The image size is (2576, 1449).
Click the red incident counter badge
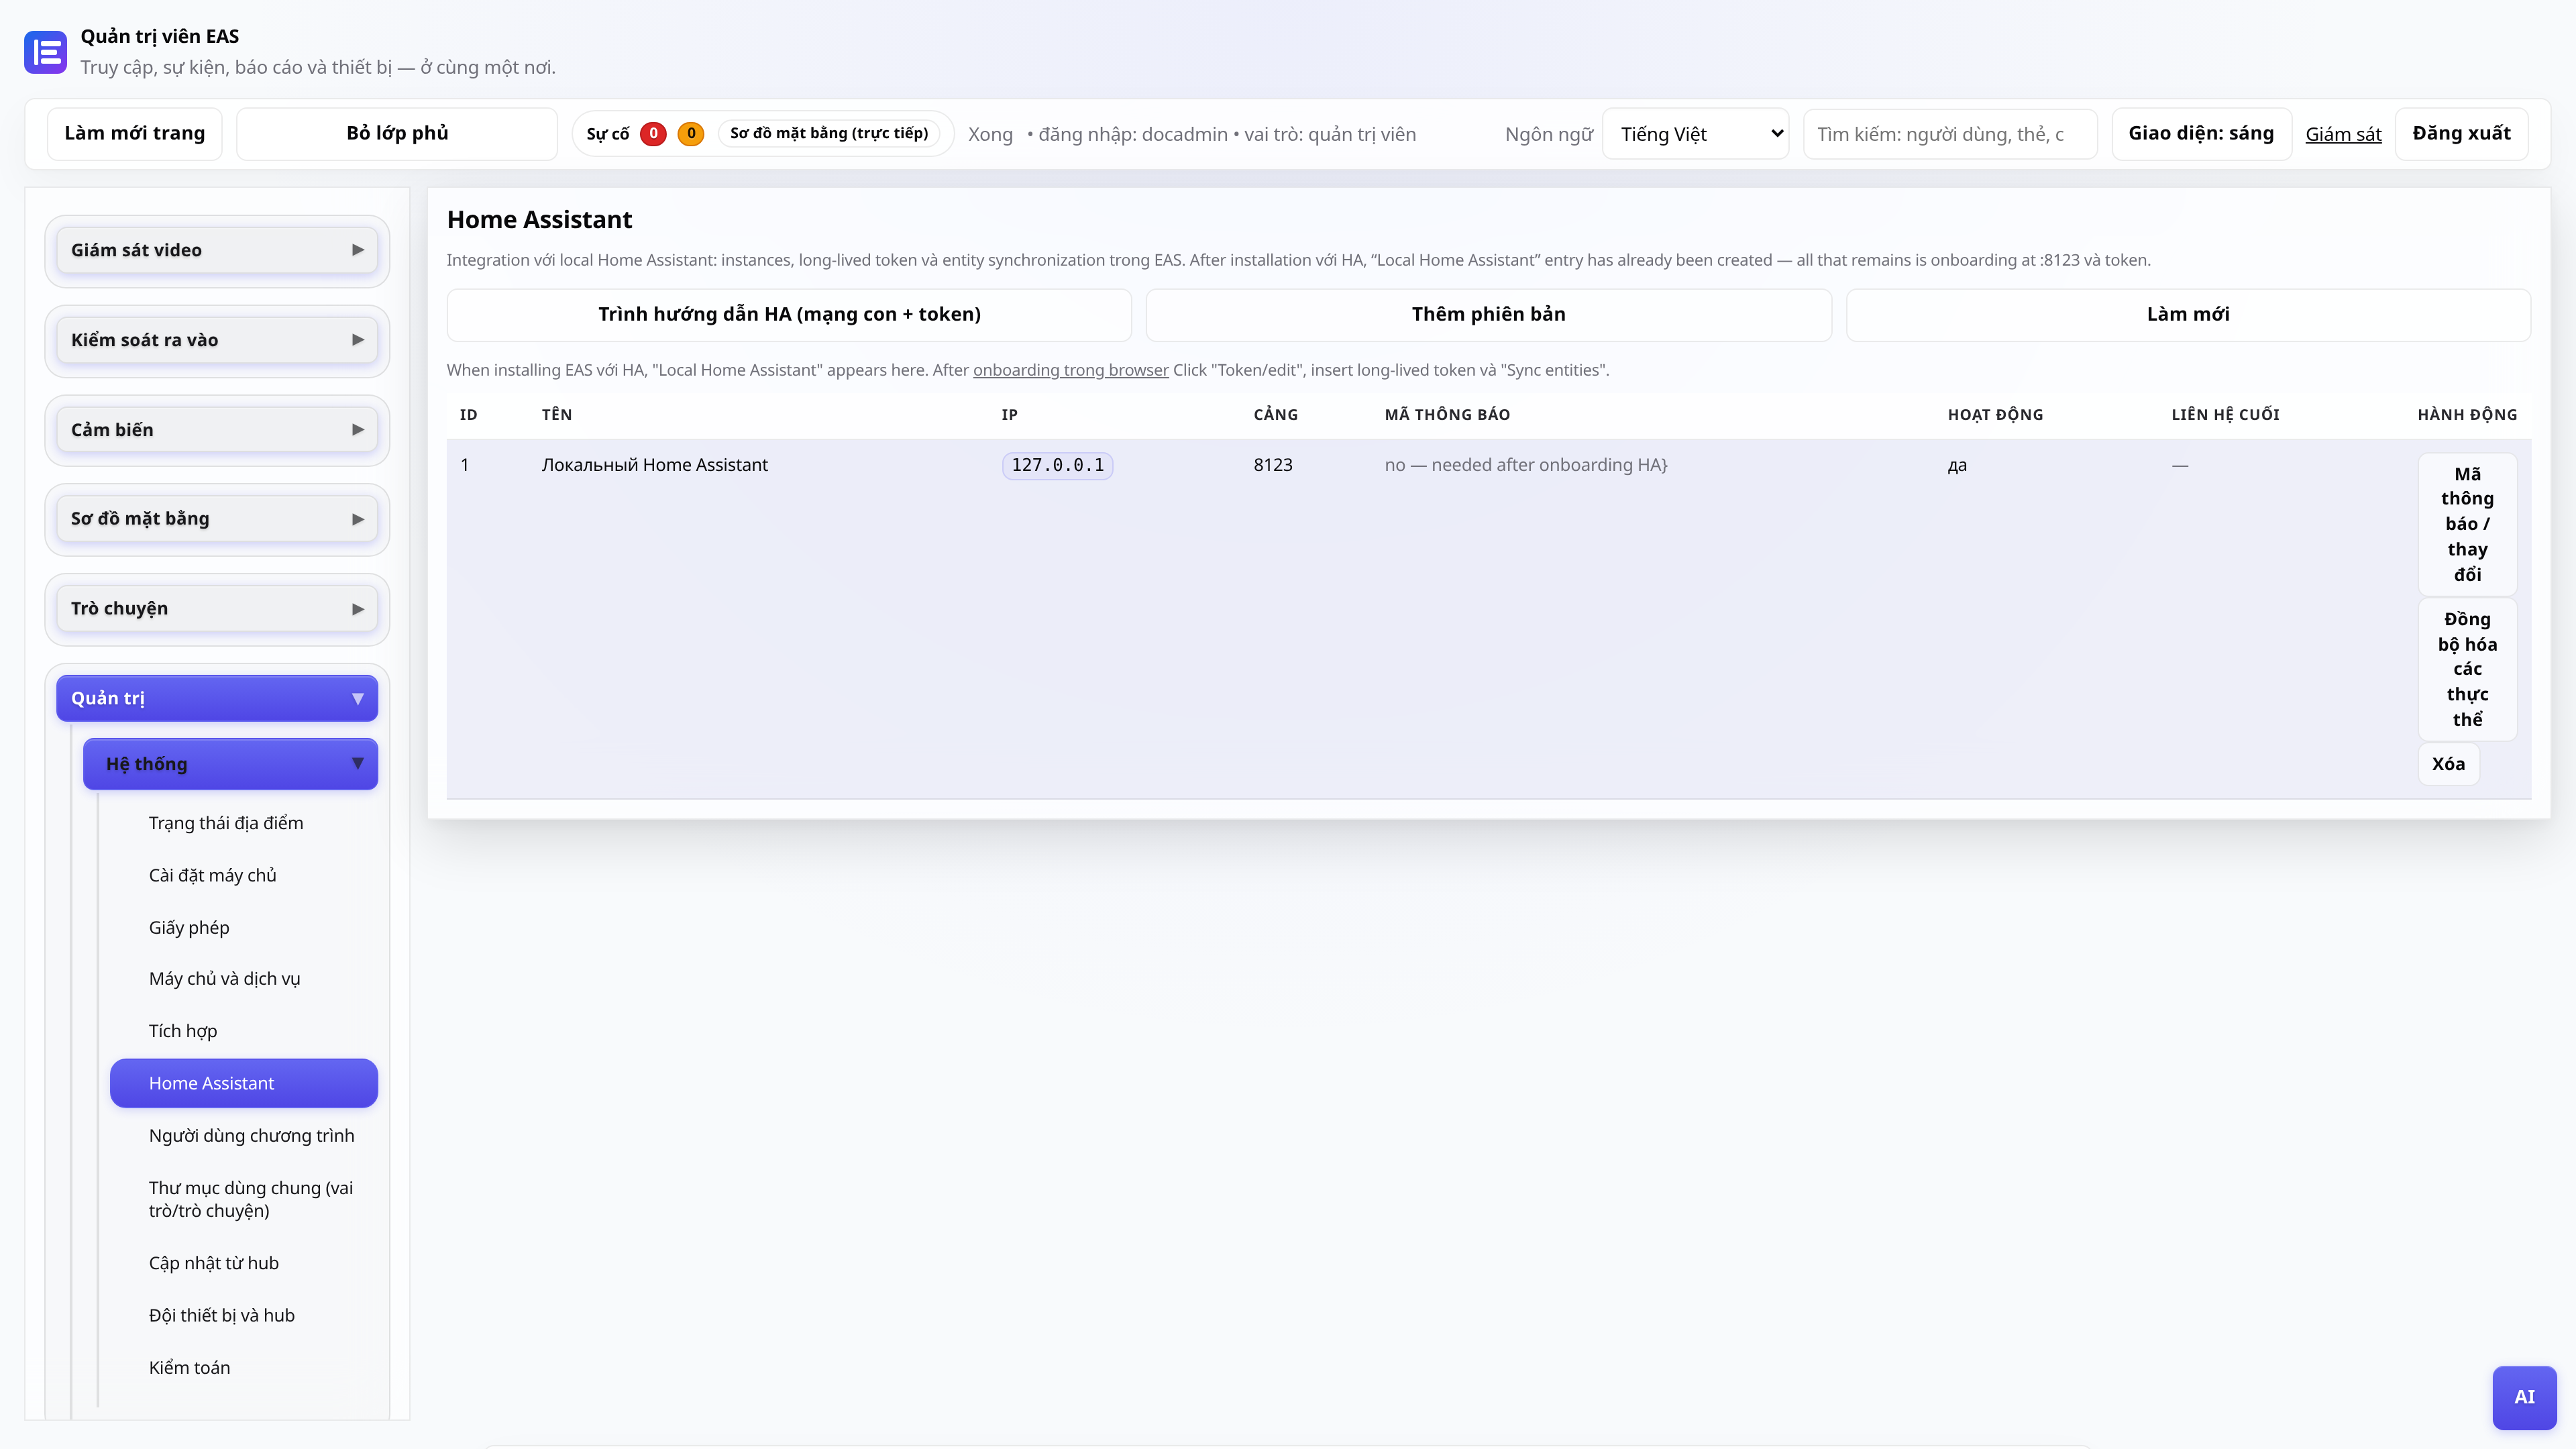653,134
